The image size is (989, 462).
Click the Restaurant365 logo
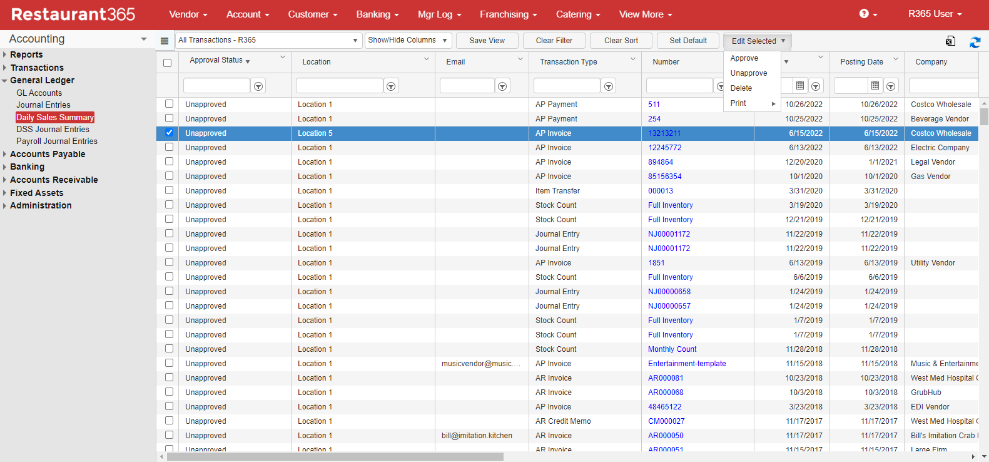(x=73, y=14)
